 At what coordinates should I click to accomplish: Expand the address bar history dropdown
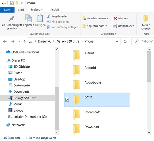(x=117, y=41)
